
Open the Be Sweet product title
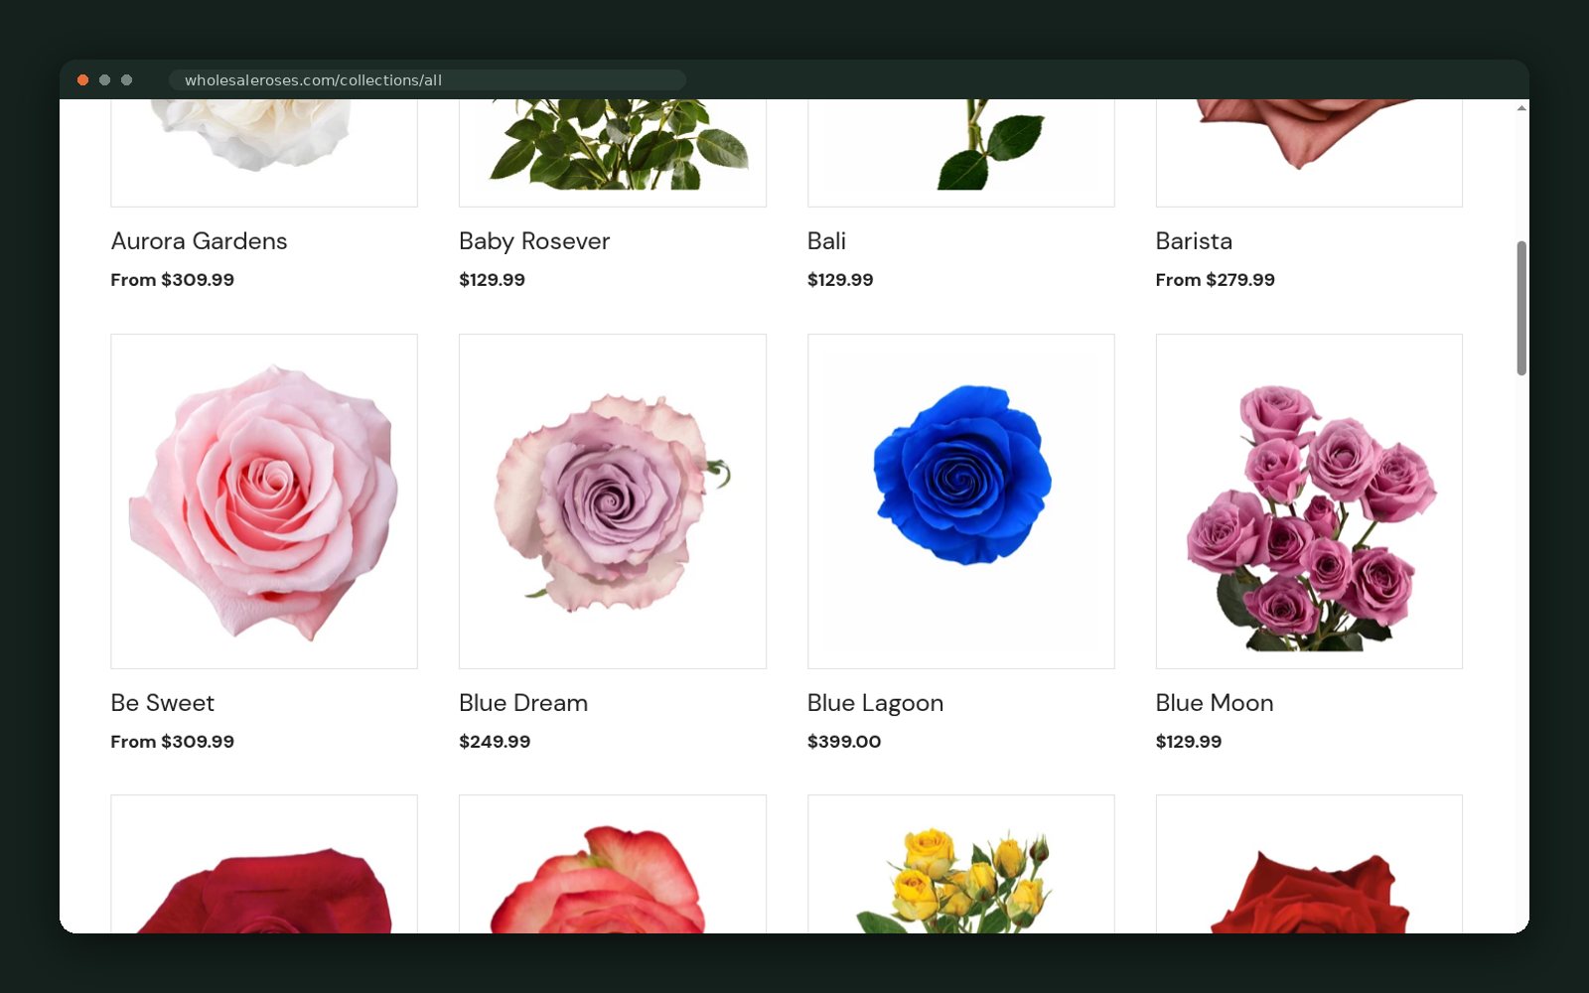tap(163, 703)
